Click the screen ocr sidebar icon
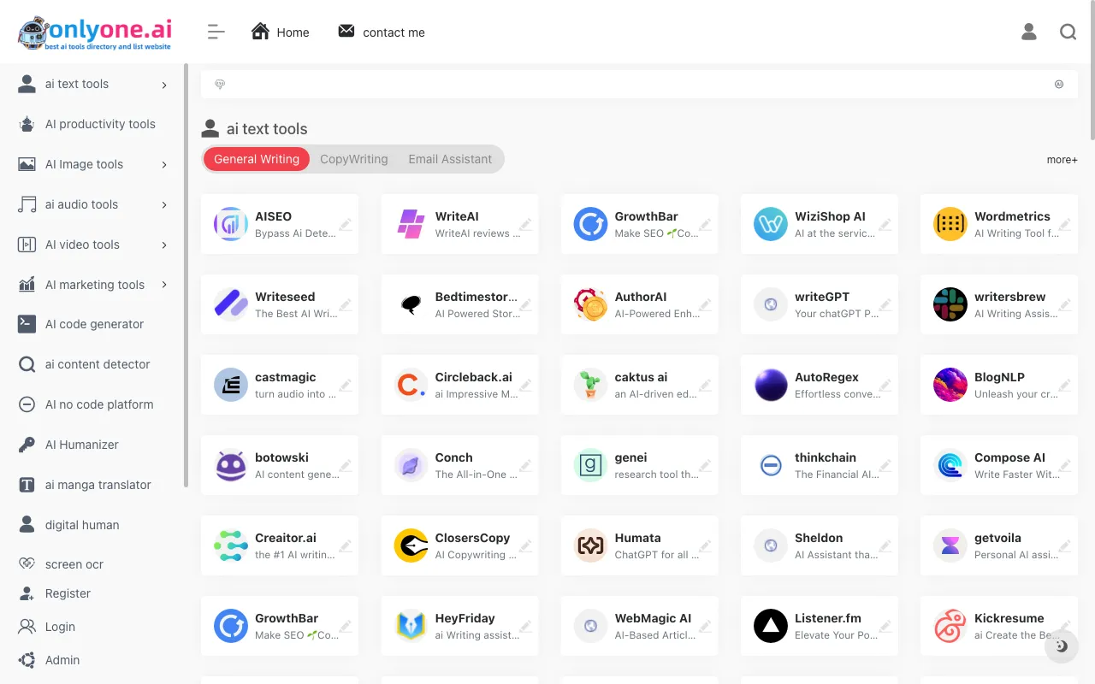The width and height of the screenshot is (1095, 684). tap(27, 564)
